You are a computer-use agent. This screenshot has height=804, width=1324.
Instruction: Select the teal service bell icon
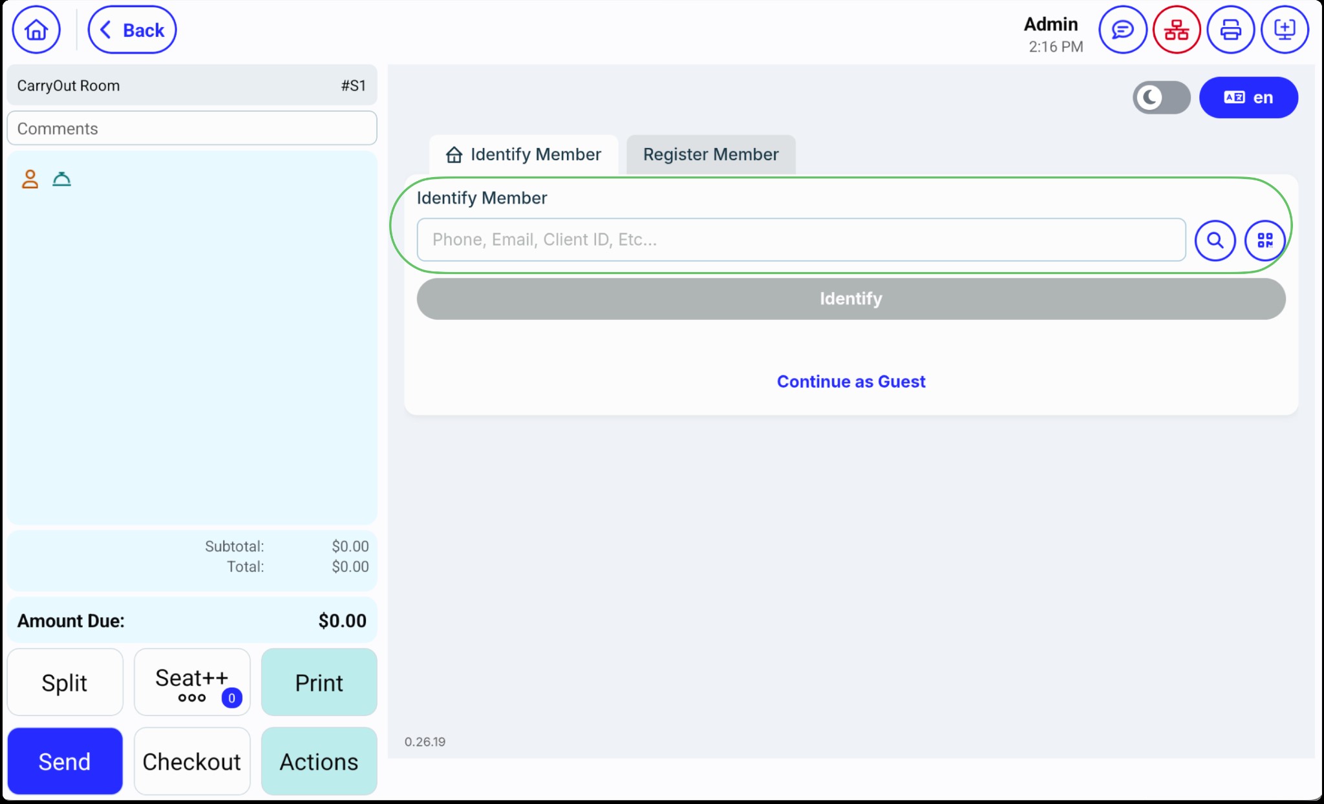pos(61,179)
